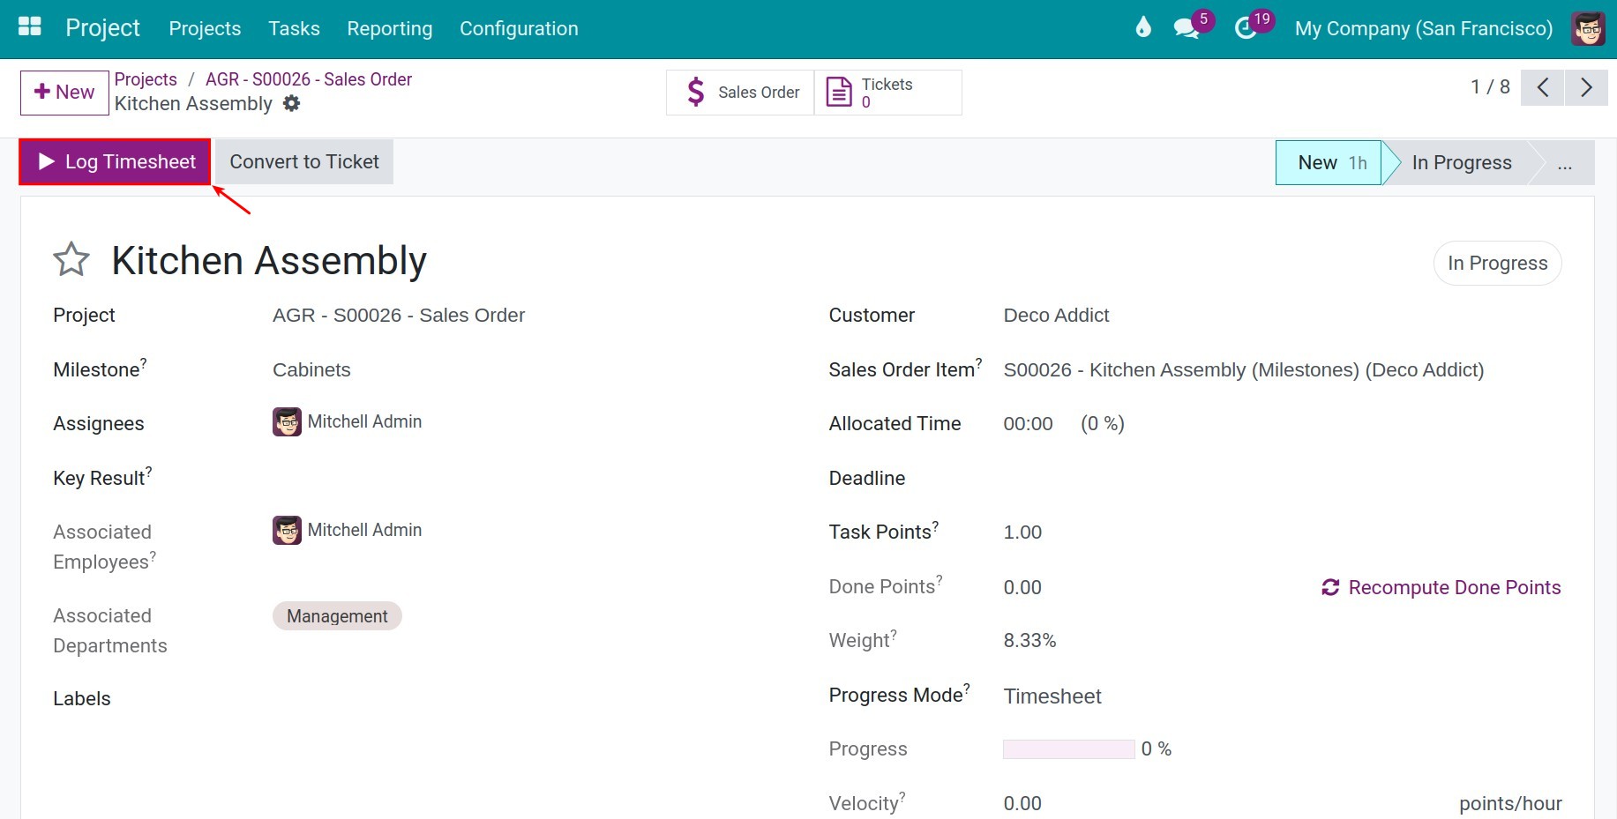Click Mitchell Admin avatar in Assignees
Viewport: 1617px width, 819px height.
287,422
